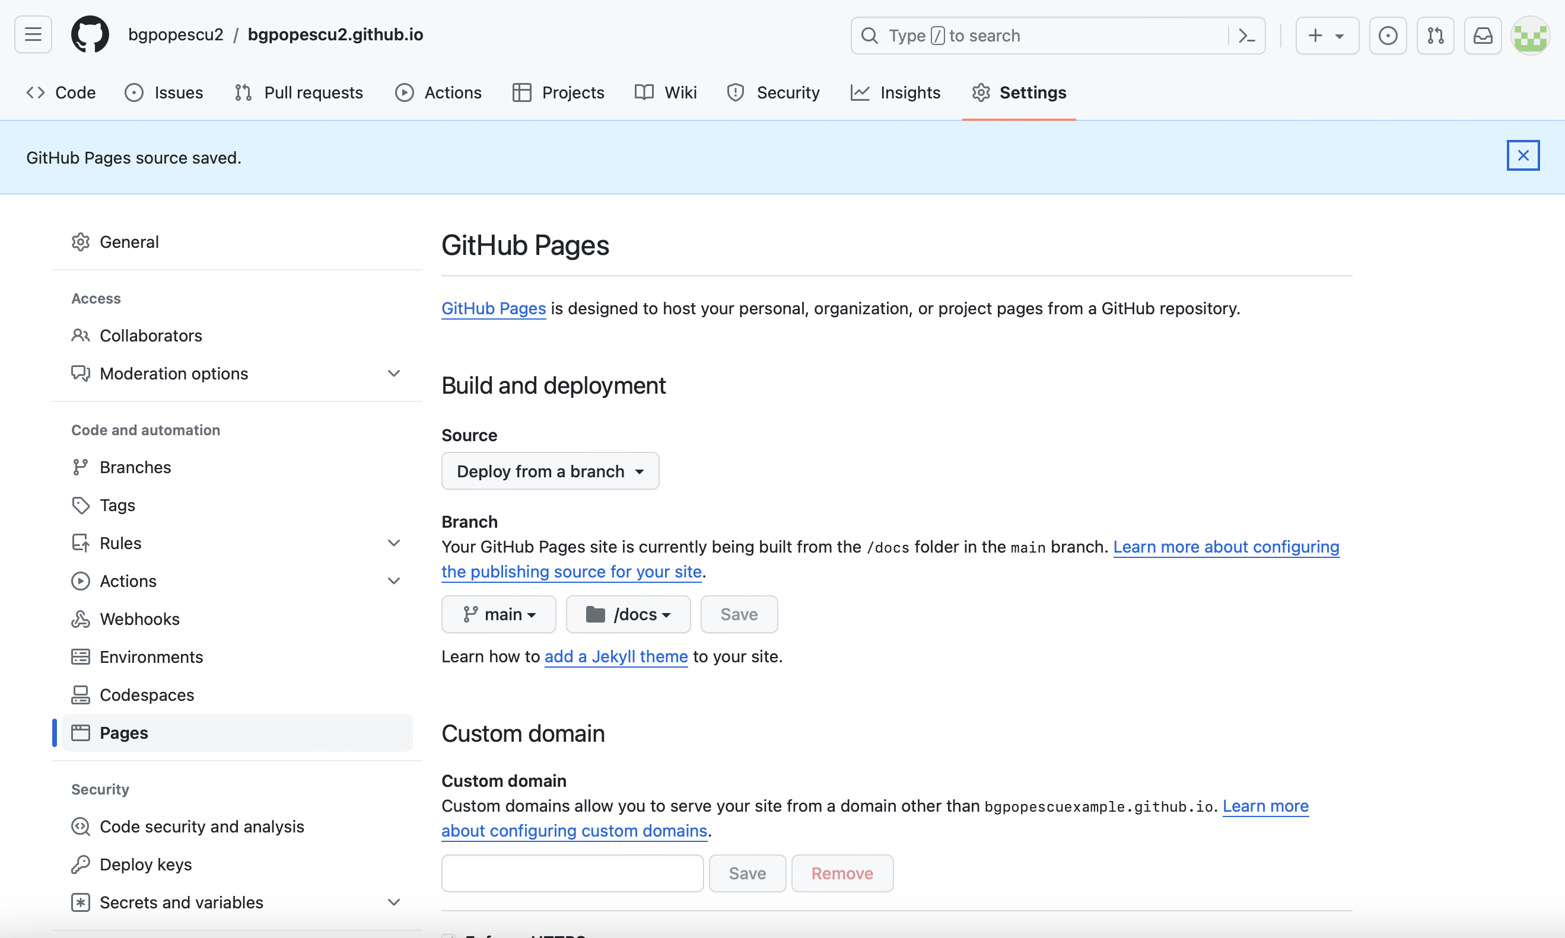Open the command palette icon

tap(1246, 36)
